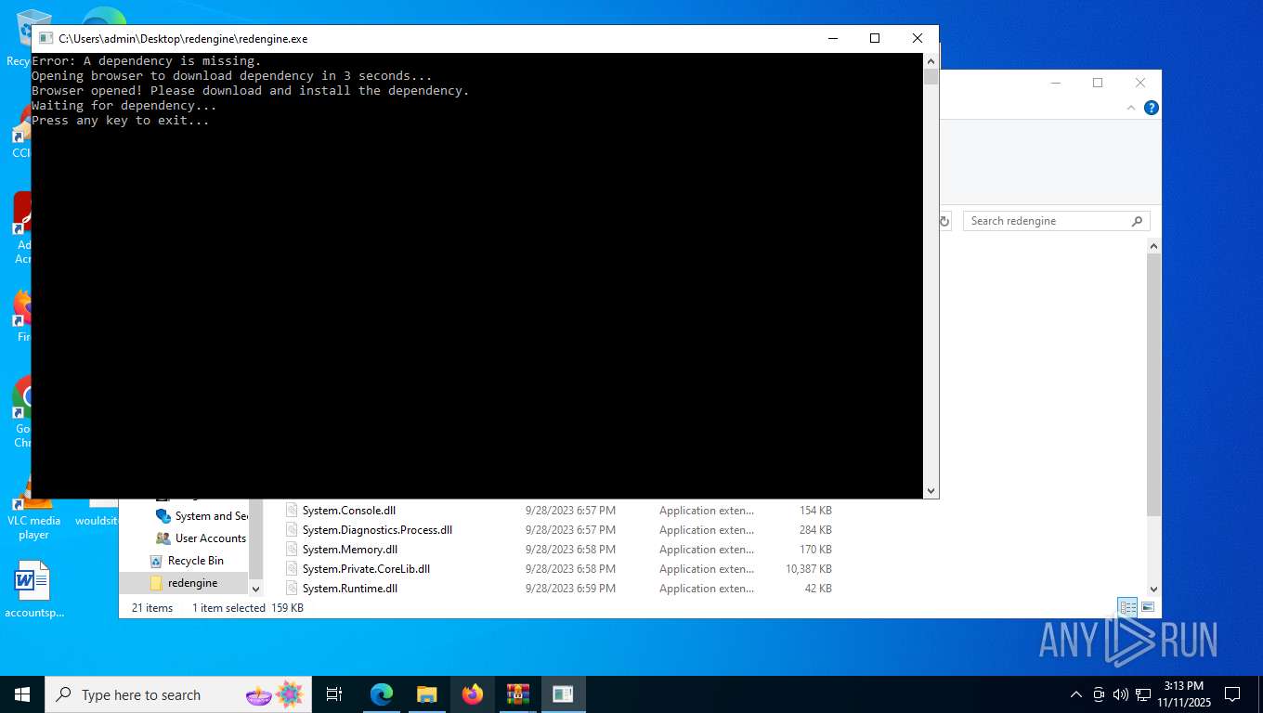
Task: Open Explorer help question mark
Action: click(x=1152, y=108)
